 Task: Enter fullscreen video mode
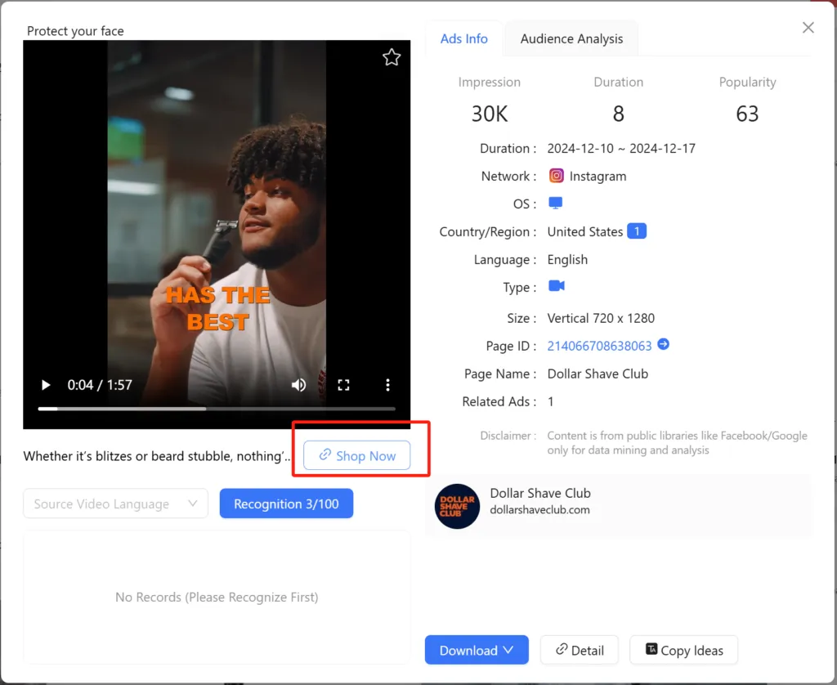(344, 385)
